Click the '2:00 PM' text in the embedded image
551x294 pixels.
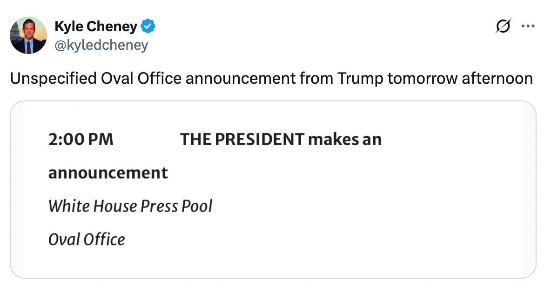coord(81,139)
